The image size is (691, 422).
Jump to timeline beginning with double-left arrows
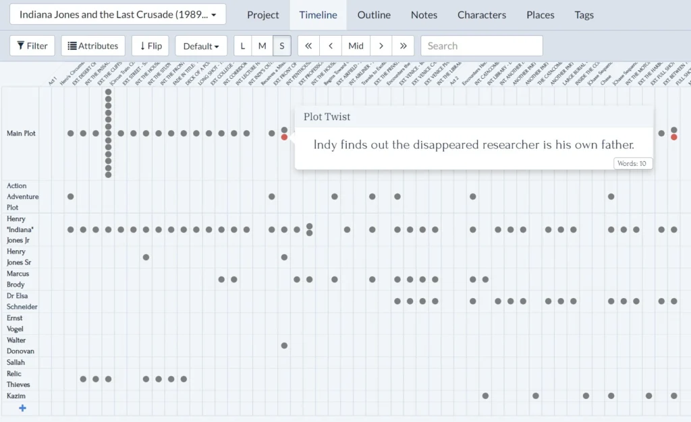point(308,46)
